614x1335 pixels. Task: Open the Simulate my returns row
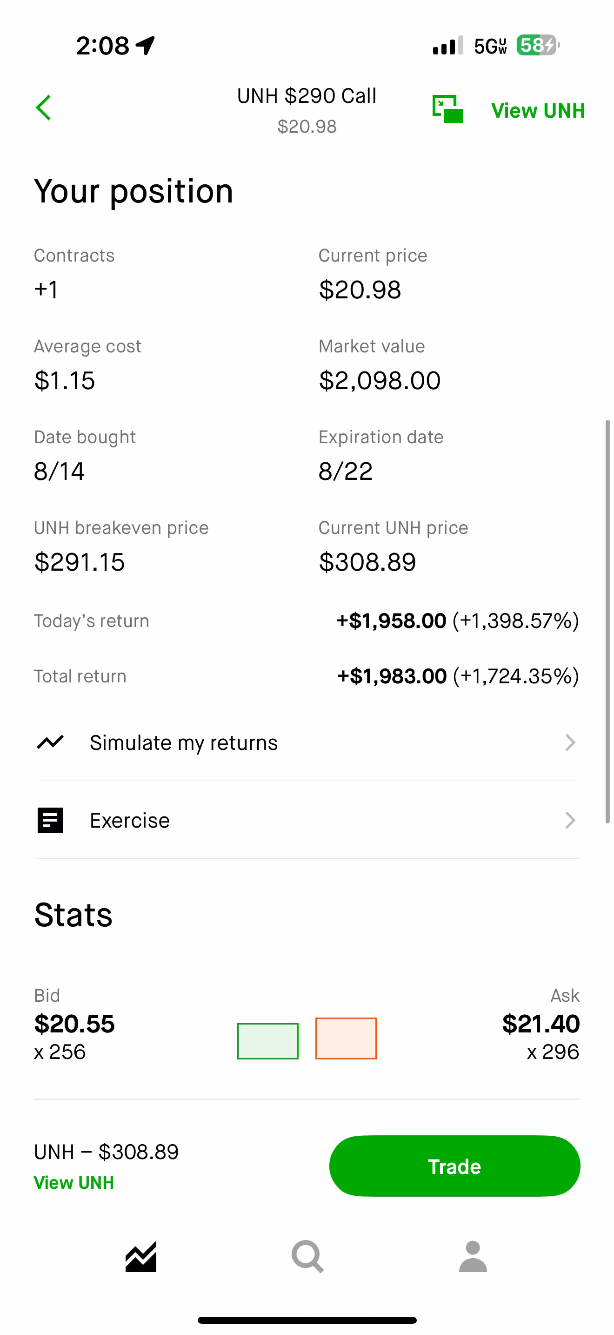point(307,742)
